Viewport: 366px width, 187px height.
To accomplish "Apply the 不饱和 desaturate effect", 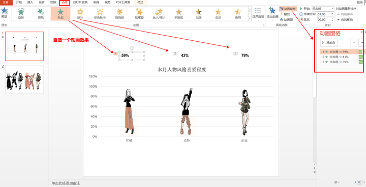I will (179, 13).
